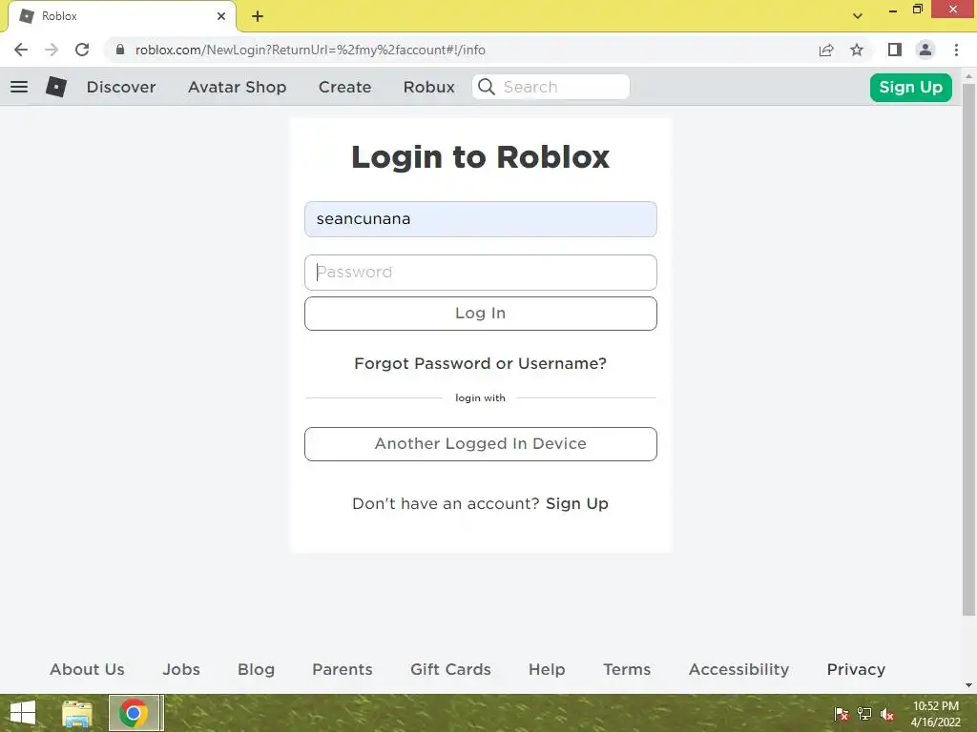Focus the Password field
This screenshot has width=977, height=732.
click(x=481, y=273)
